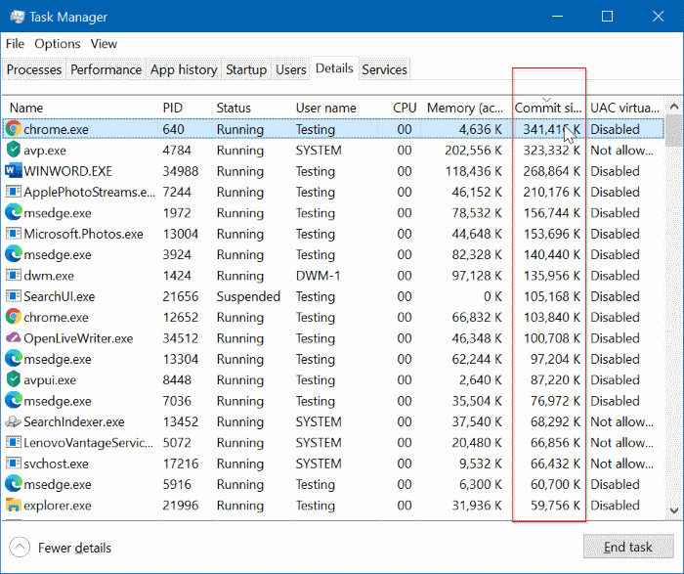Open the View menu
The image size is (684, 574).
coord(104,44)
